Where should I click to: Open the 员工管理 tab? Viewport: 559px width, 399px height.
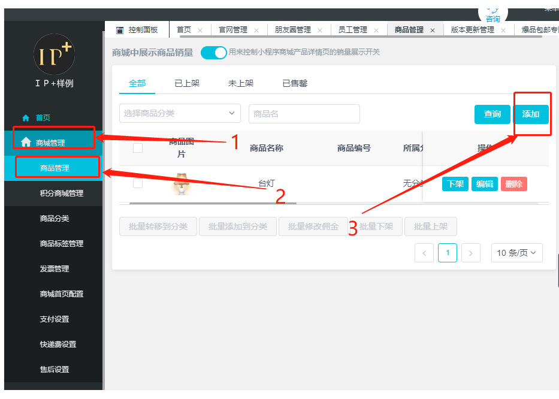352,30
